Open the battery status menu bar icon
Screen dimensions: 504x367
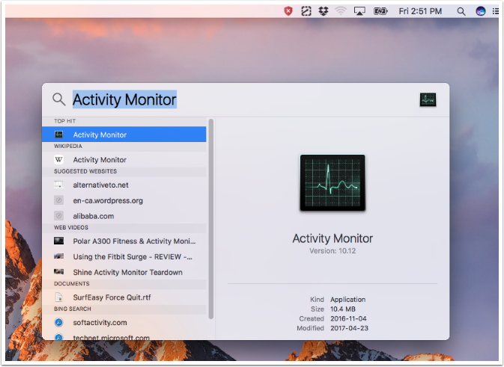coord(380,11)
